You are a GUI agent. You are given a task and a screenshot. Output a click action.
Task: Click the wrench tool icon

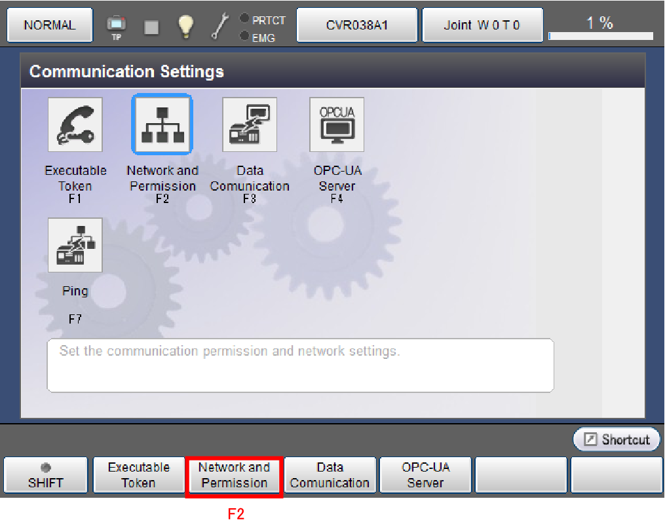(x=219, y=26)
